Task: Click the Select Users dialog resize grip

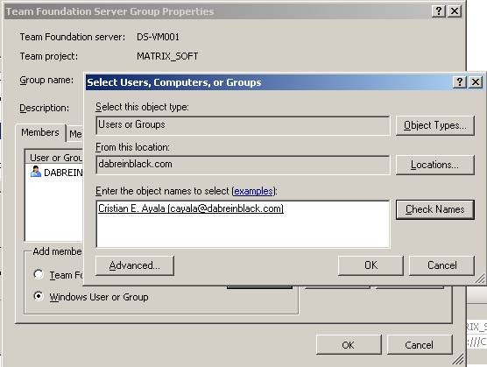Action: tap(480, 279)
